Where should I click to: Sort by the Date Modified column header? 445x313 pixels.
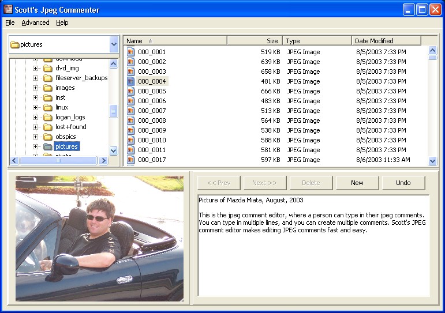(x=386, y=41)
